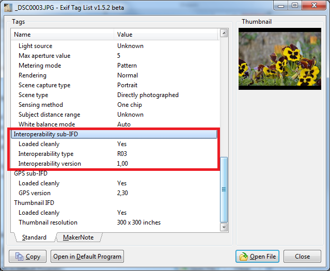Select the Standard tab

click(x=34, y=237)
